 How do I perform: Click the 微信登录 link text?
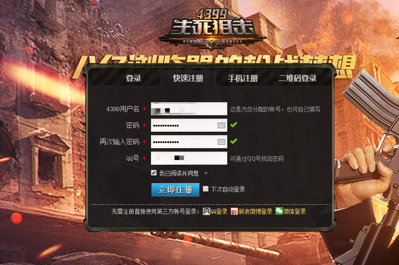pos(294,211)
